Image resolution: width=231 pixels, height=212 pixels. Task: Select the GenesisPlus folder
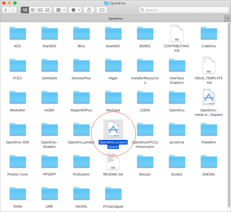[81, 65]
